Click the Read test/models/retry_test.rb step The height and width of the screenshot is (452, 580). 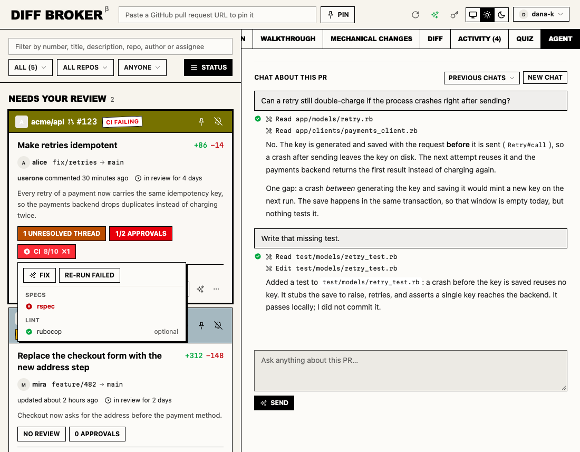(x=332, y=257)
